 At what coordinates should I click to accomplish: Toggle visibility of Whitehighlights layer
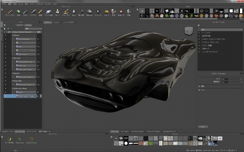pos(5,39)
